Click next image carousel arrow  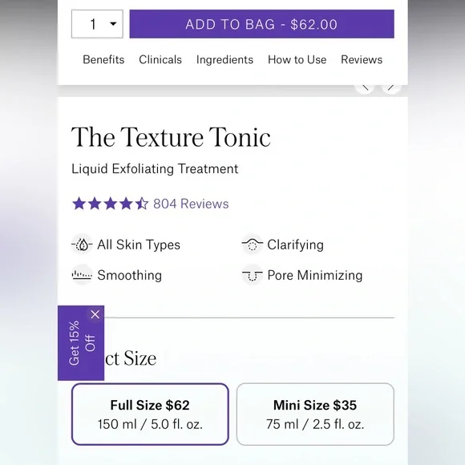[391, 87]
